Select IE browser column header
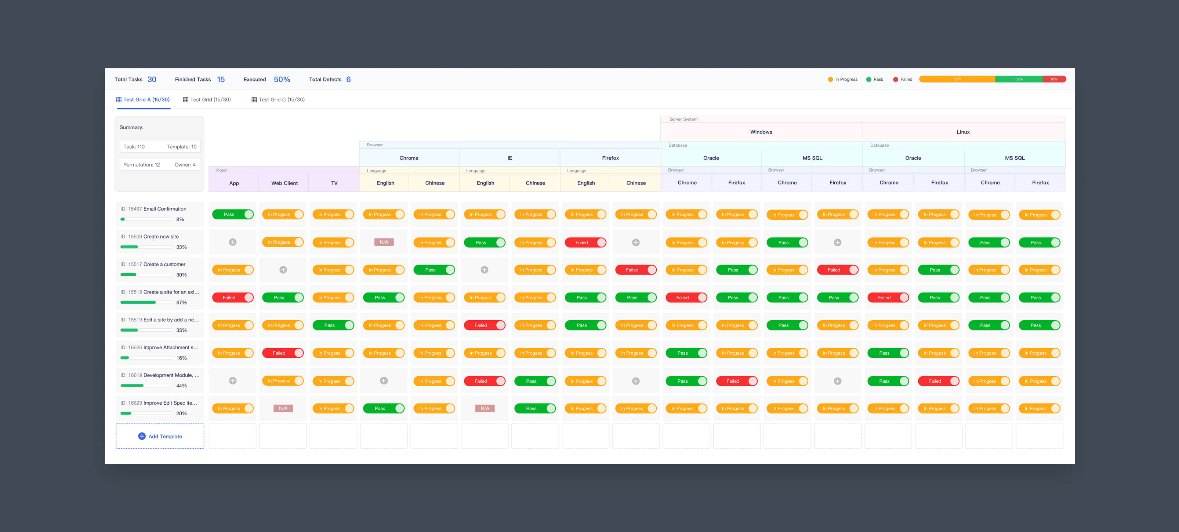The height and width of the screenshot is (532, 1179). pos(509,158)
